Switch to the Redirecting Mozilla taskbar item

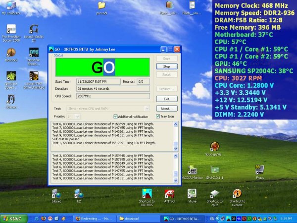[x=95, y=219]
